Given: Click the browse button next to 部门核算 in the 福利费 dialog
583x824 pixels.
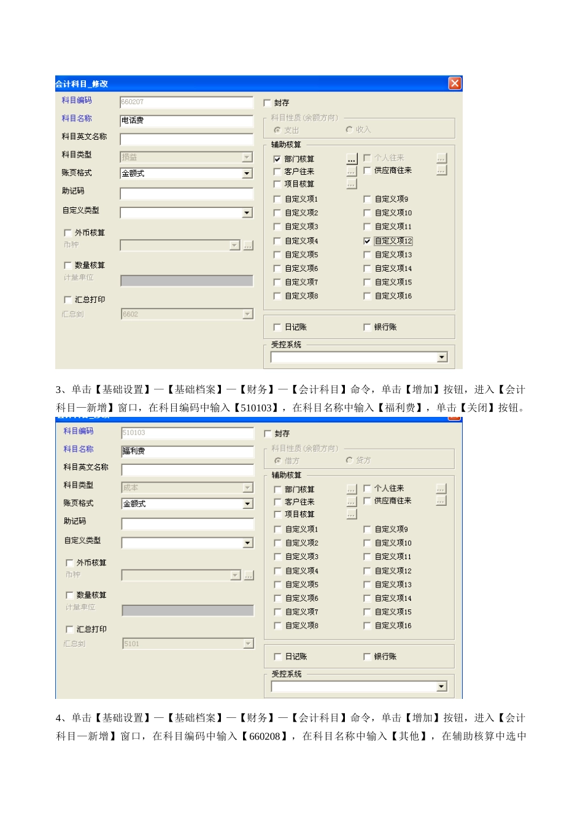Looking at the screenshot, I should coord(351,489).
